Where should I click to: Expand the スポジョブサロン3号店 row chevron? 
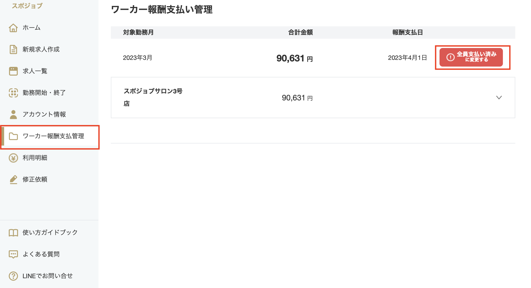499,98
